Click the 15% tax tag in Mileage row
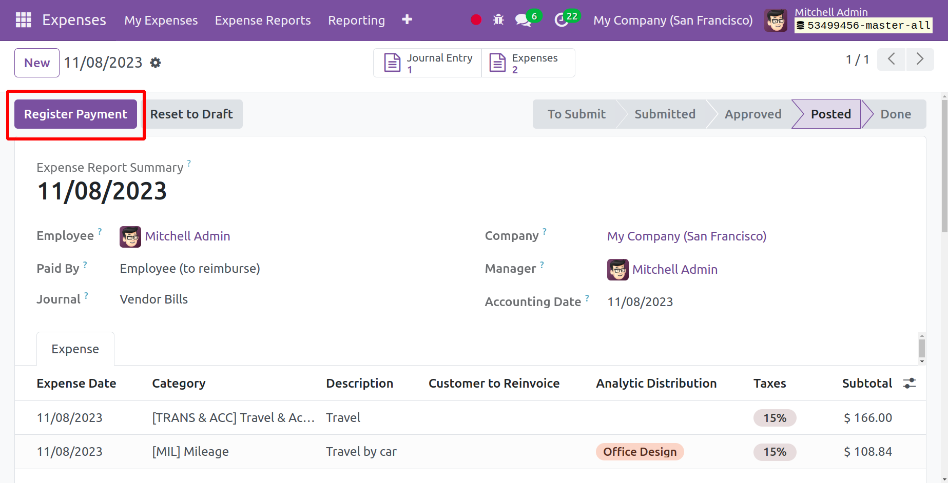This screenshot has width=948, height=483. click(x=775, y=452)
